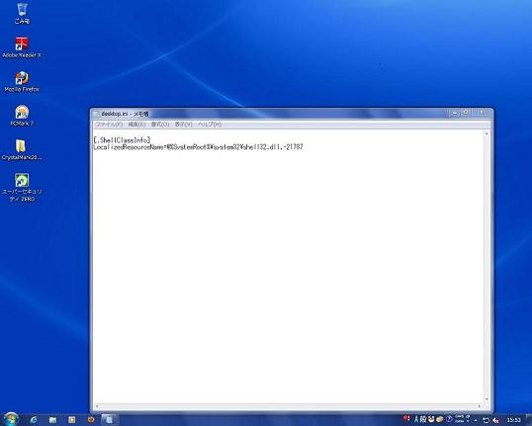
Task: Click the Firefox taskbar button
Action: click(x=91, y=420)
